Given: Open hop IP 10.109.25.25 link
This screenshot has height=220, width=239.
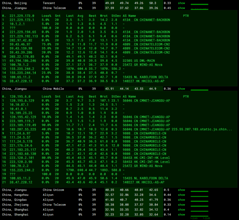Looking at the screenshot, I should [x=21, y=113].
